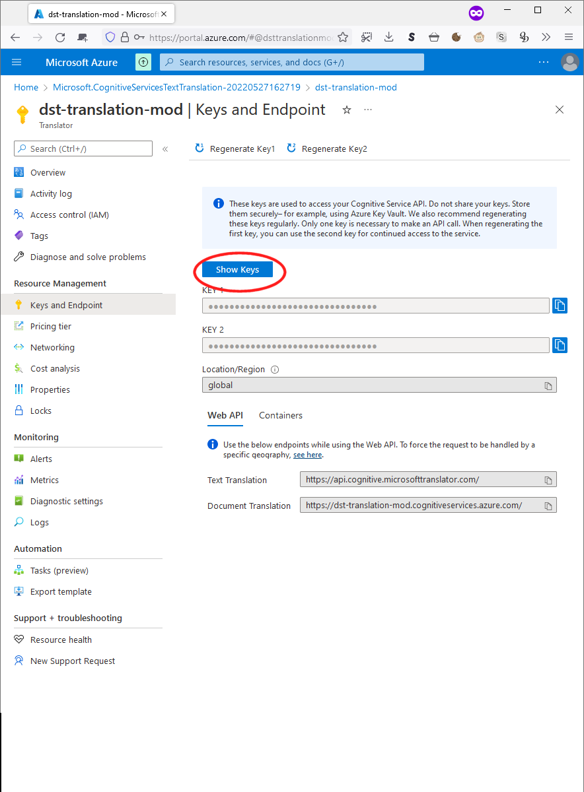
Task: Open the Firefox application menu
Action: pos(569,38)
